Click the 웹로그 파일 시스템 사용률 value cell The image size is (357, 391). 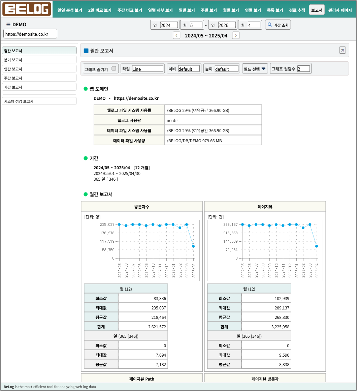[x=213, y=110]
